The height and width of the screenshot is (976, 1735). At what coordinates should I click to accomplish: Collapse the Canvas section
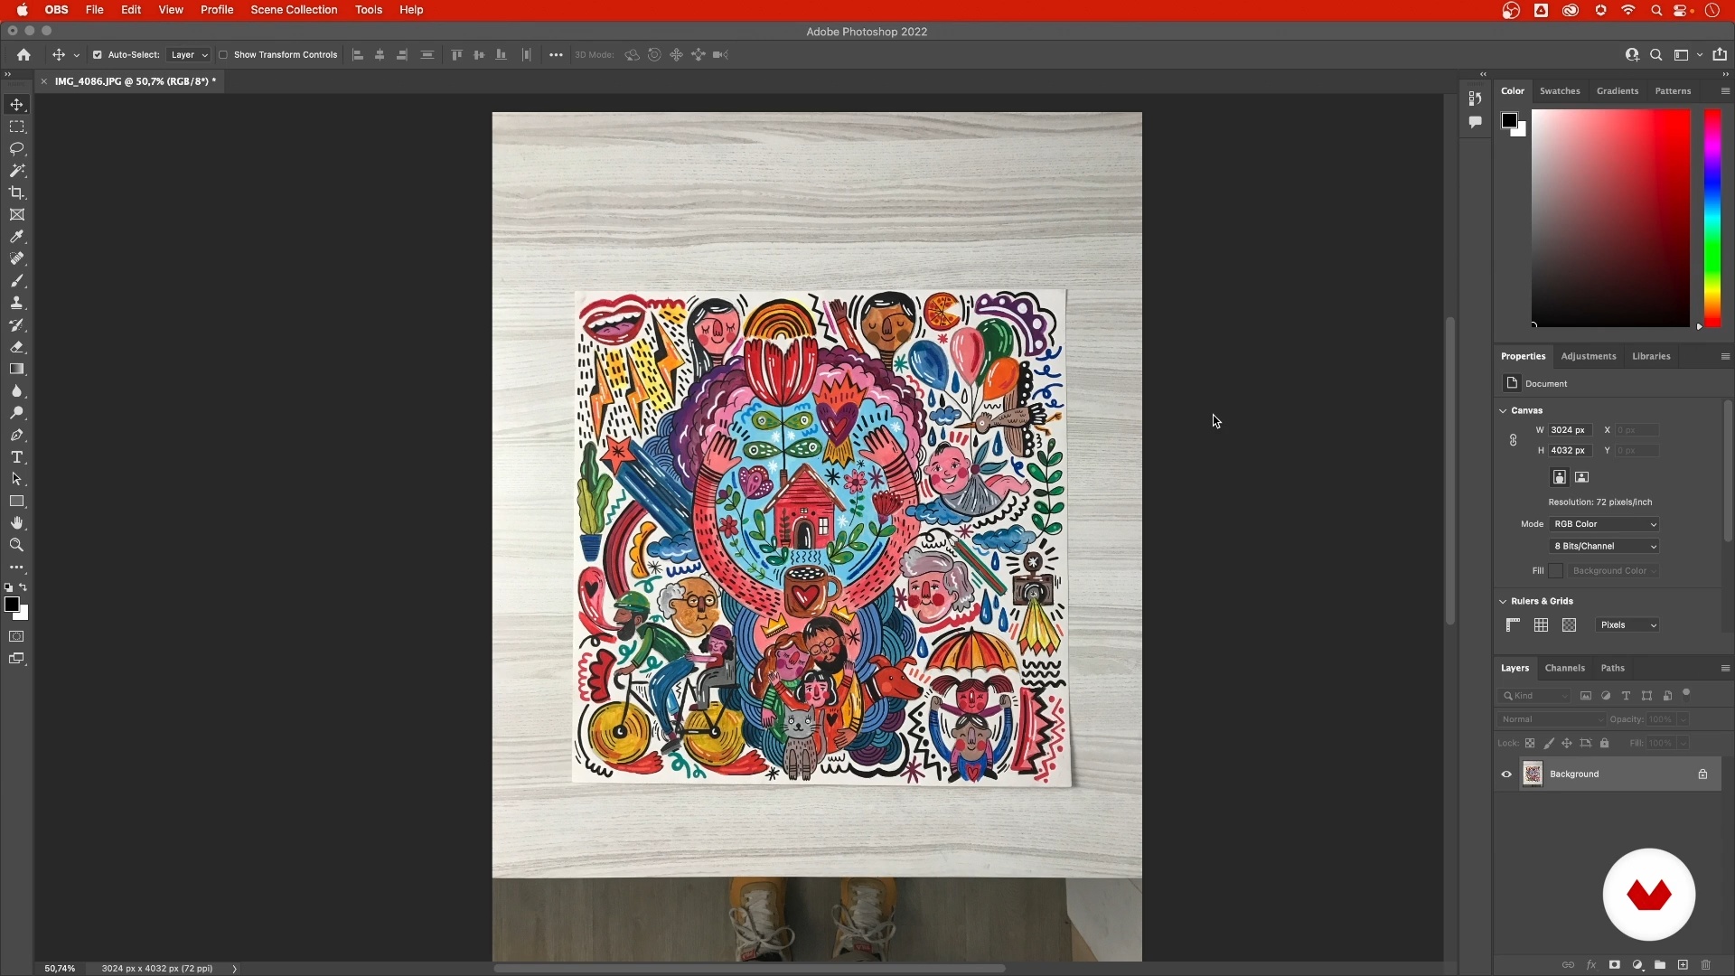pyautogui.click(x=1504, y=410)
